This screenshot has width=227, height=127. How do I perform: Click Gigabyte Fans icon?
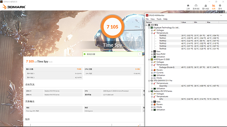tap(154, 51)
